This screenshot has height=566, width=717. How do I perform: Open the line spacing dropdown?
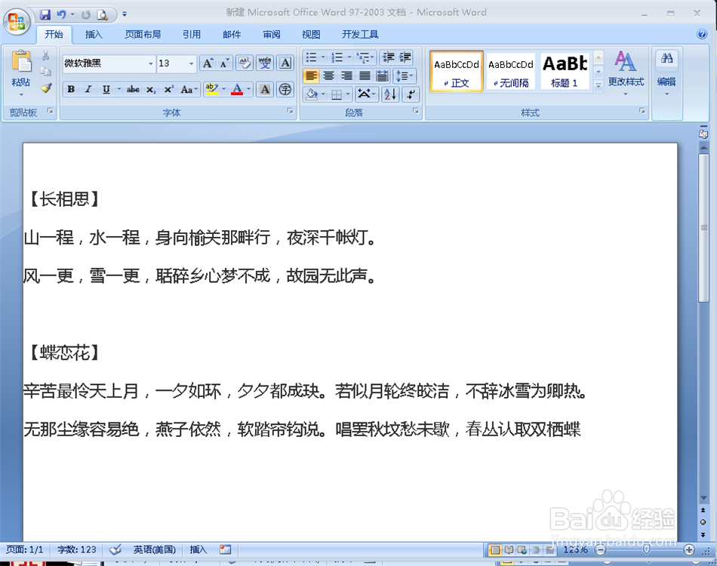pos(404,75)
